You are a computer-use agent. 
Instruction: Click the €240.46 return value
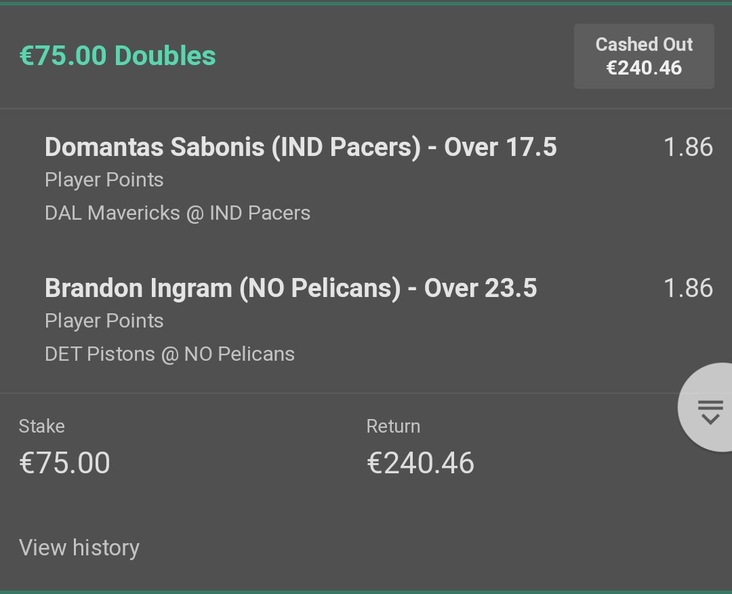(420, 463)
